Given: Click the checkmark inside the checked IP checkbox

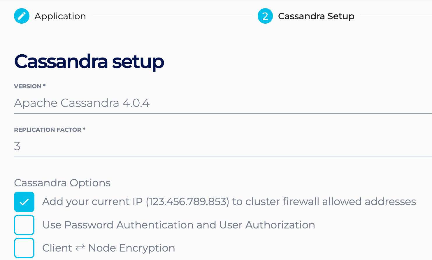Looking at the screenshot, I should tap(24, 202).
